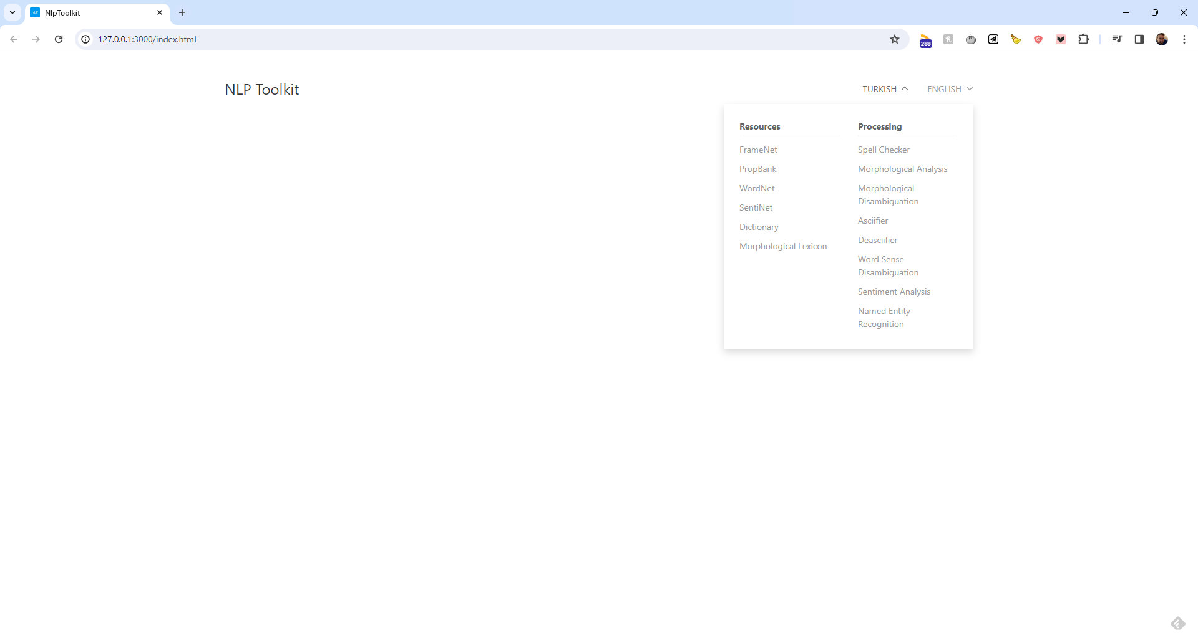This screenshot has height=643, width=1198.
Task: Open the Spell Checker processing link
Action: pos(884,150)
